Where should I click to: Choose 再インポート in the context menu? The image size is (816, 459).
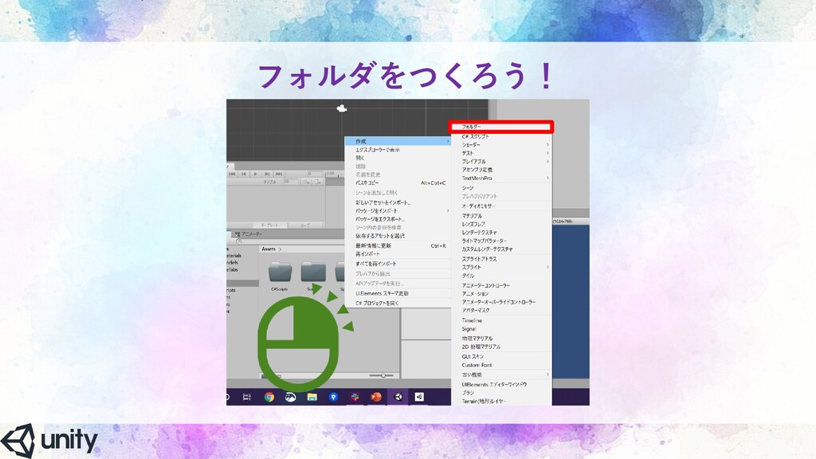point(398,254)
